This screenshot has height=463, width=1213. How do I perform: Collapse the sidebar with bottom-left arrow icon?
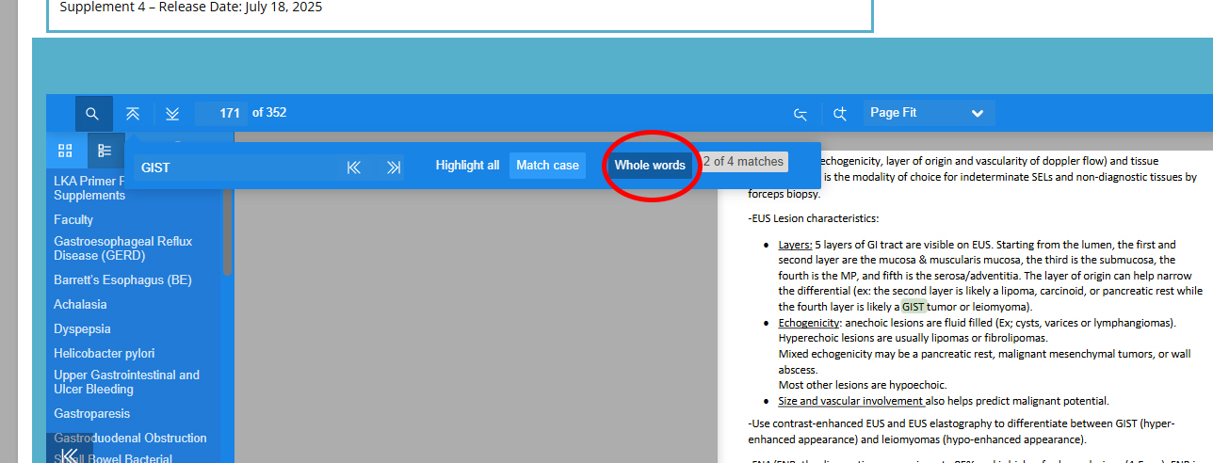[x=69, y=455]
